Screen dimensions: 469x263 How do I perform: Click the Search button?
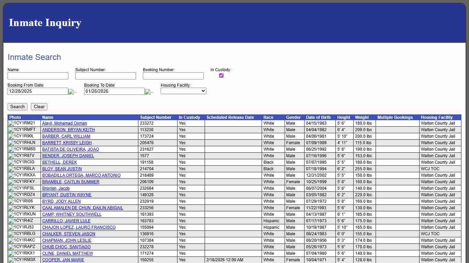tap(17, 107)
